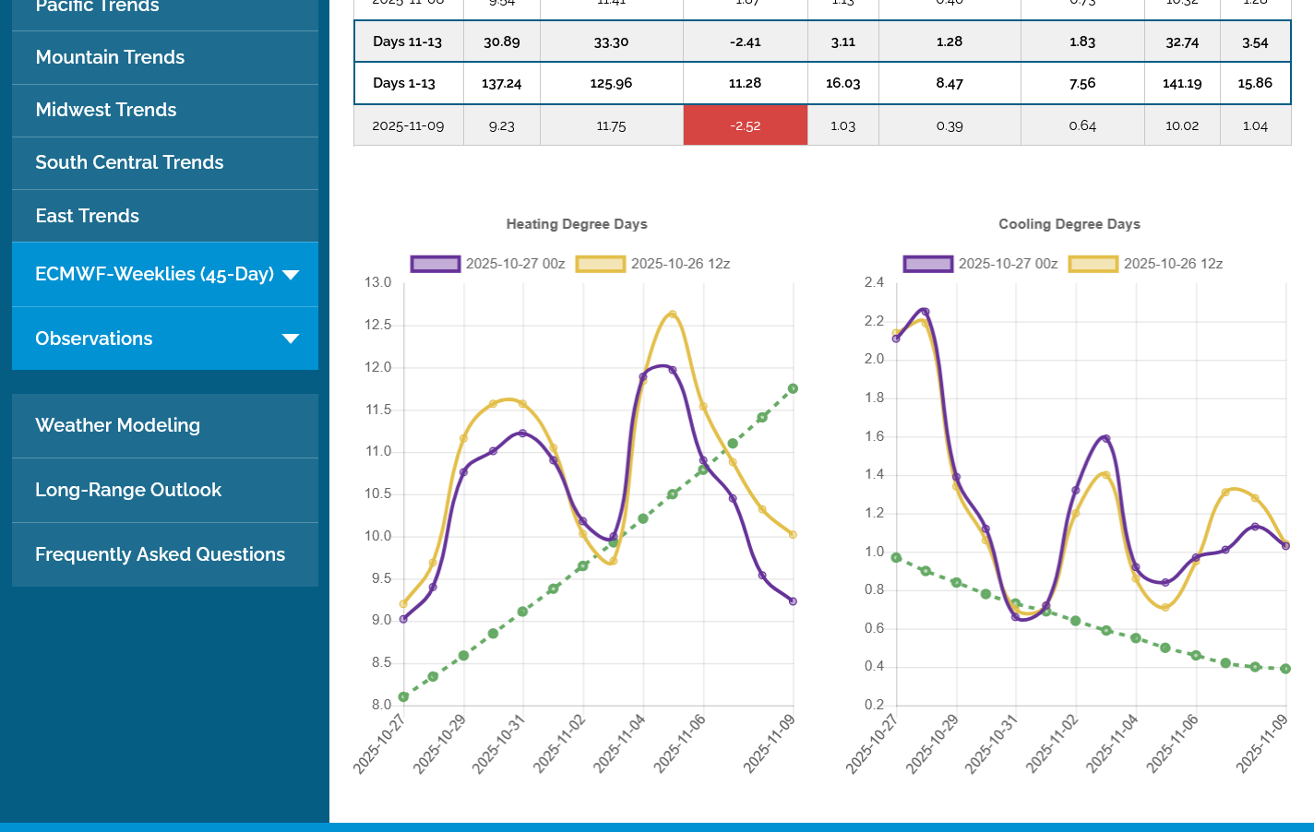Screen dimensions: 1314x832
Task: Click the red -2.52 table cell
Action: 745,125
